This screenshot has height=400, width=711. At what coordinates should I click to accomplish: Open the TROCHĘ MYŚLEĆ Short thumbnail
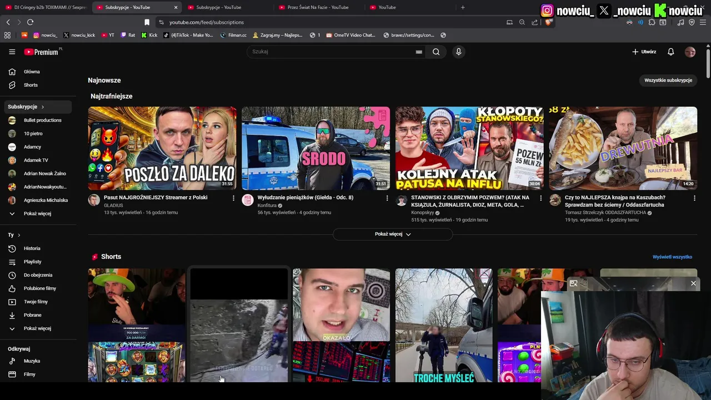pos(443,326)
